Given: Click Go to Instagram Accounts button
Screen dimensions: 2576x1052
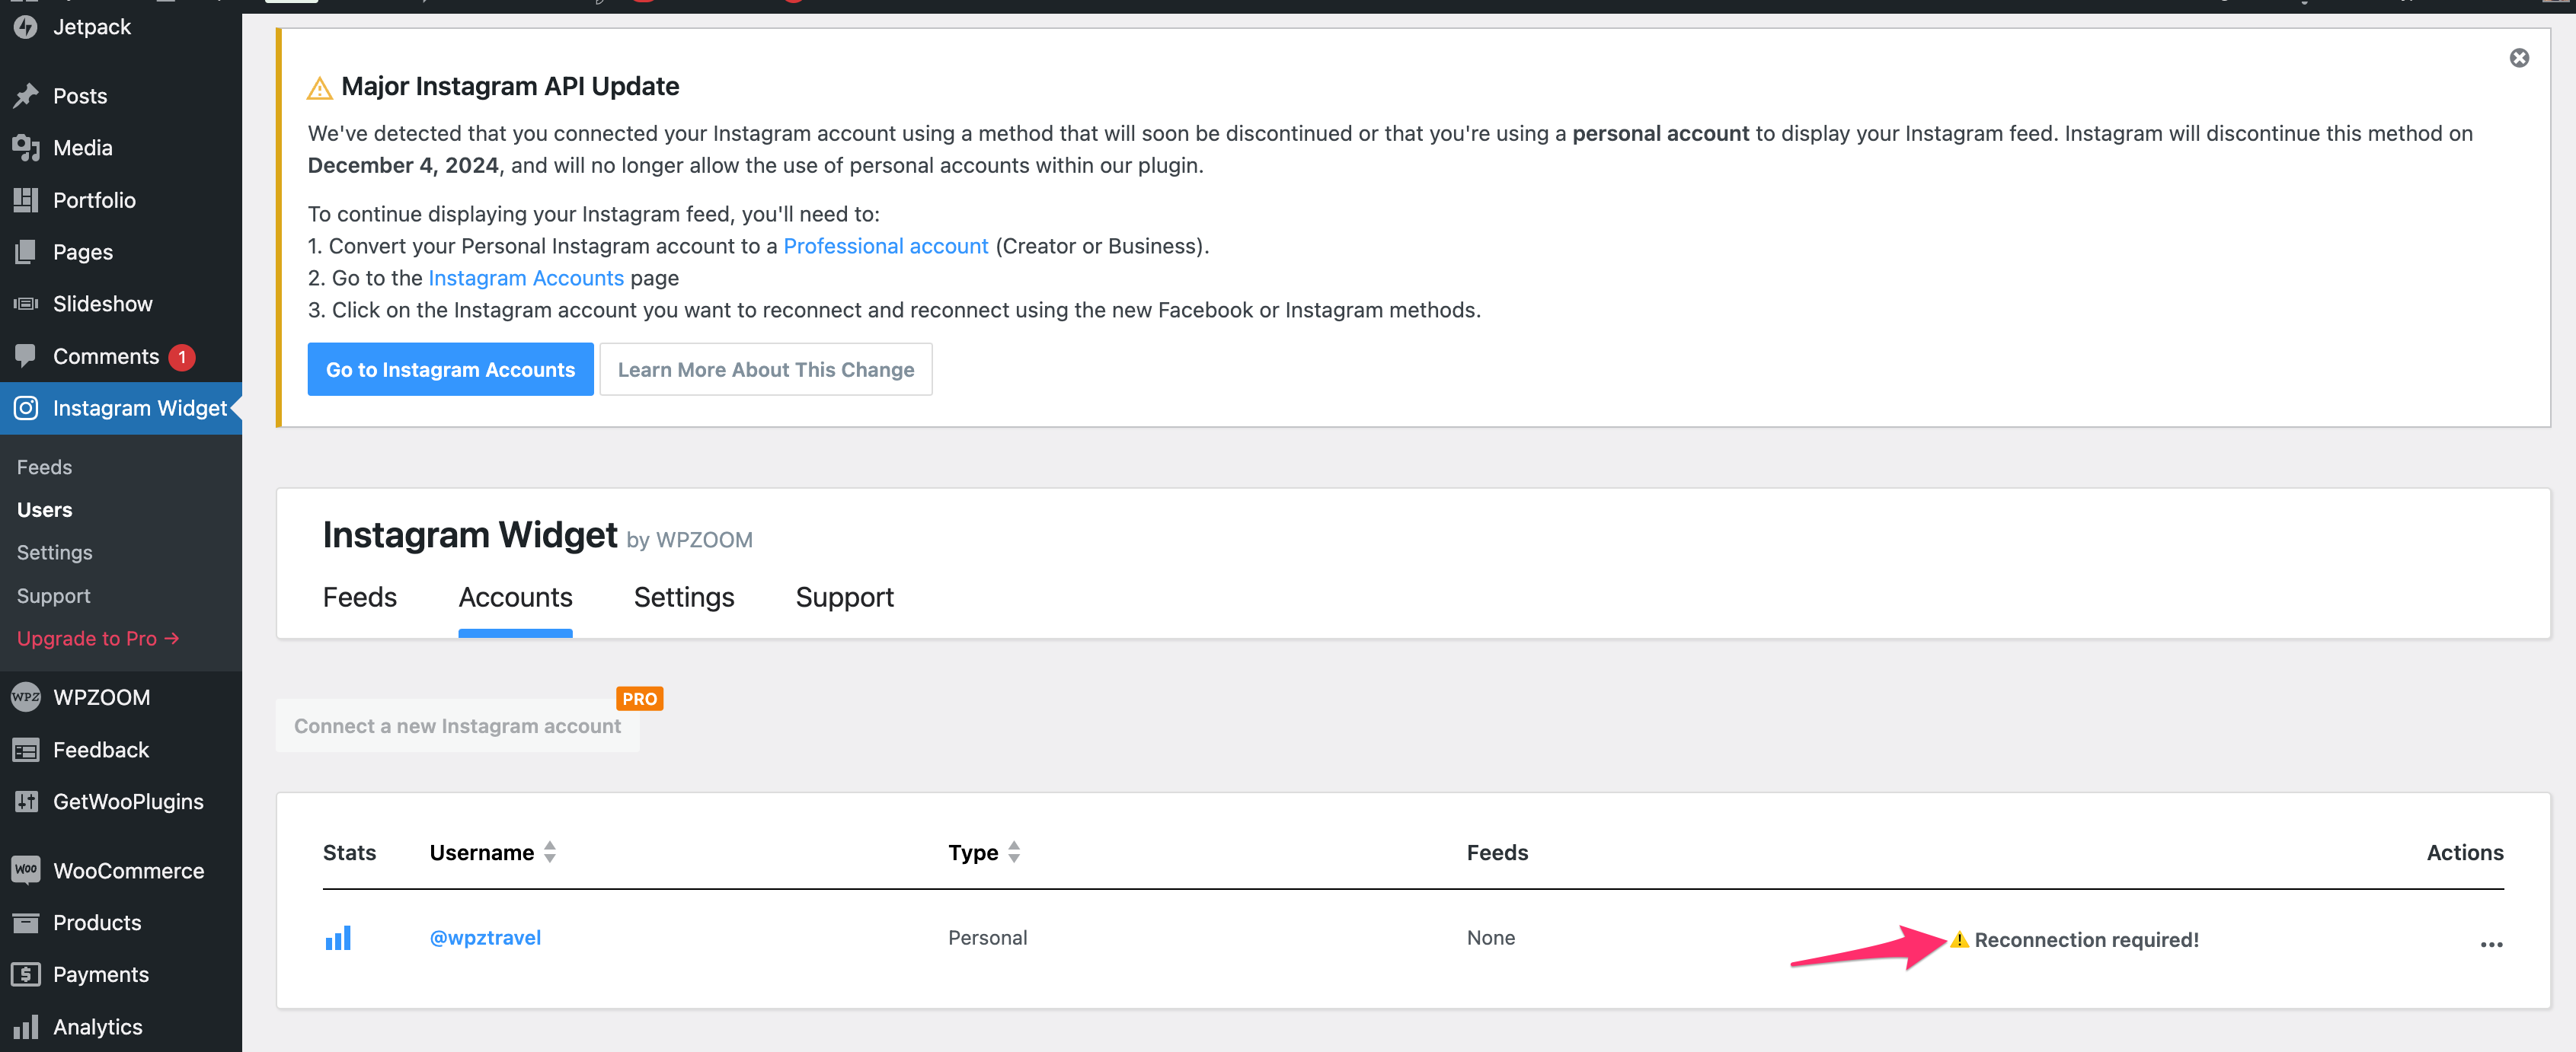Looking at the screenshot, I should (450, 368).
